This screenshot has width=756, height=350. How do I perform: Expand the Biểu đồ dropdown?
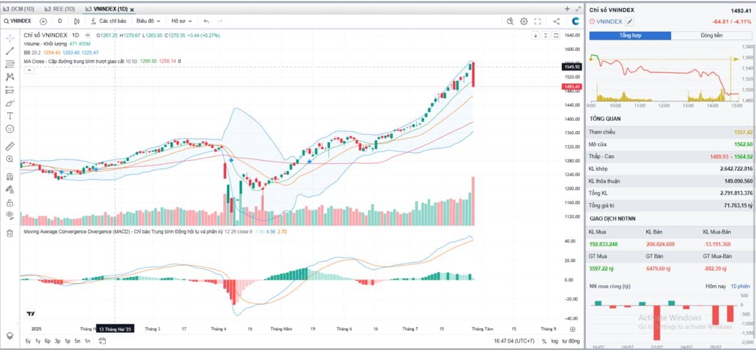[x=150, y=21]
